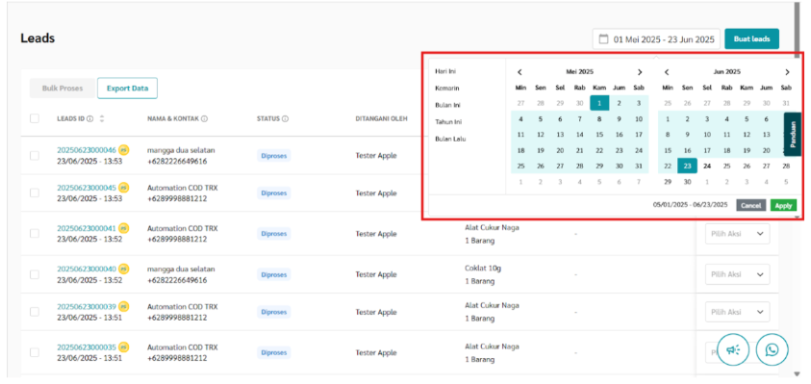Image resolution: width=811 pixels, height=384 pixels.
Task: Click the scroll-down arrow at page bottom right
Action: coord(797,373)
